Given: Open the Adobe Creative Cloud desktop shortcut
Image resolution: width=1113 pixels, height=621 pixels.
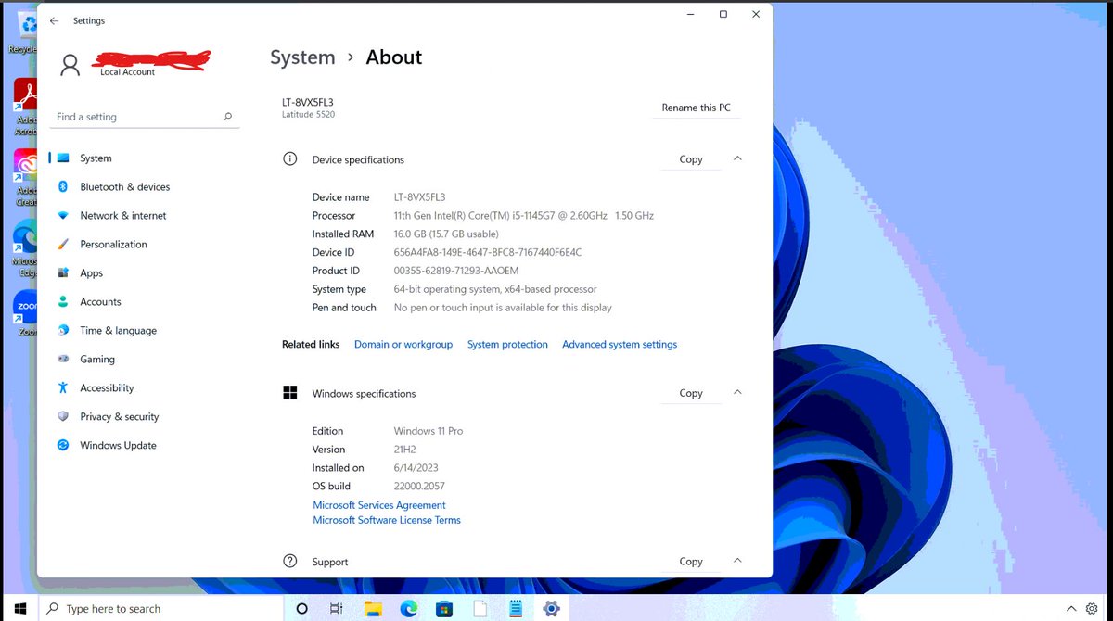Looking at the screenshot, I should coord(24,178).
